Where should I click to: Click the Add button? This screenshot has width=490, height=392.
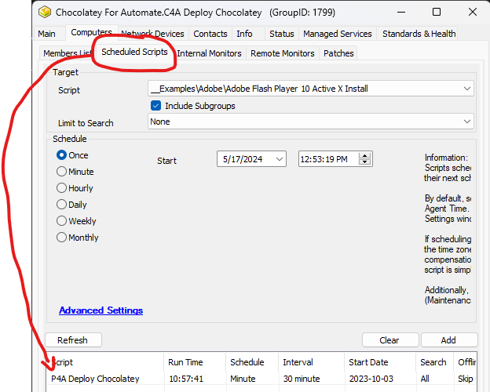449,340
